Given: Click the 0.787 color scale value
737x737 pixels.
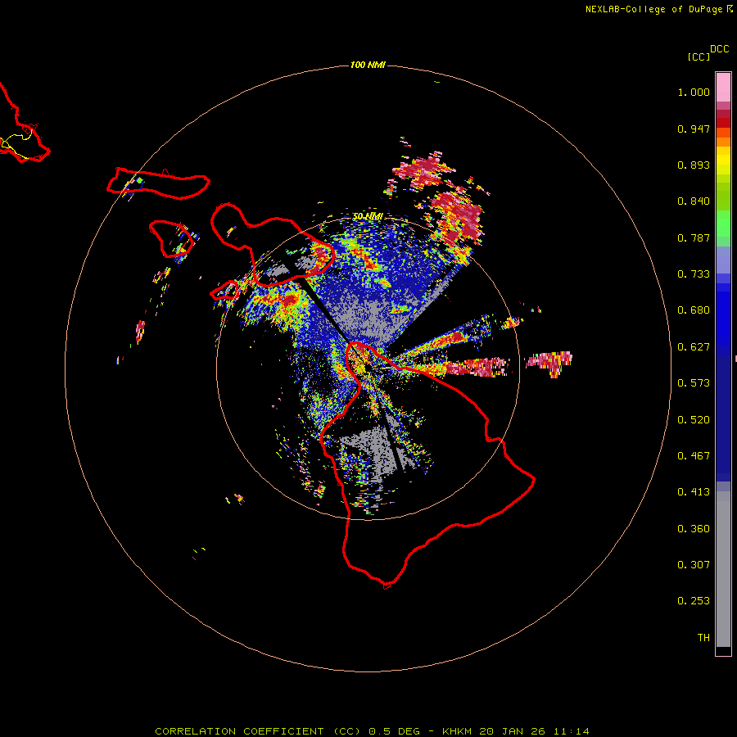Looking at the screenshot, I should tap(694, 237).
